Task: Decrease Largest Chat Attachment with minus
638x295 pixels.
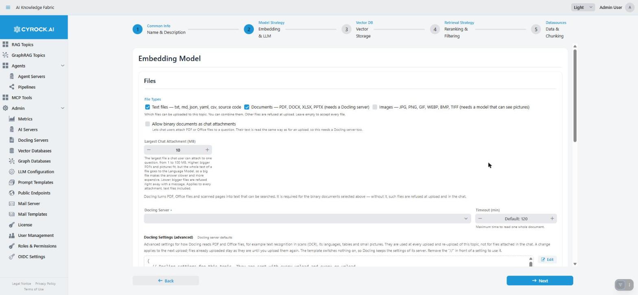Action: point(149,150)
